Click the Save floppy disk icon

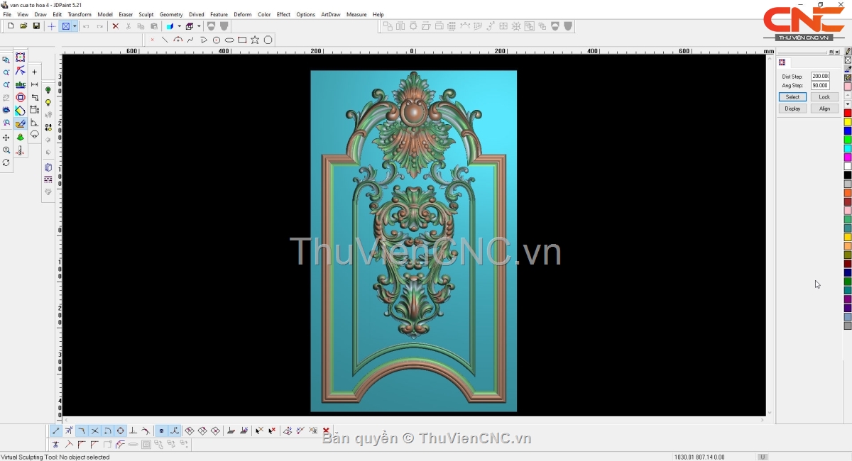point(36,26)
